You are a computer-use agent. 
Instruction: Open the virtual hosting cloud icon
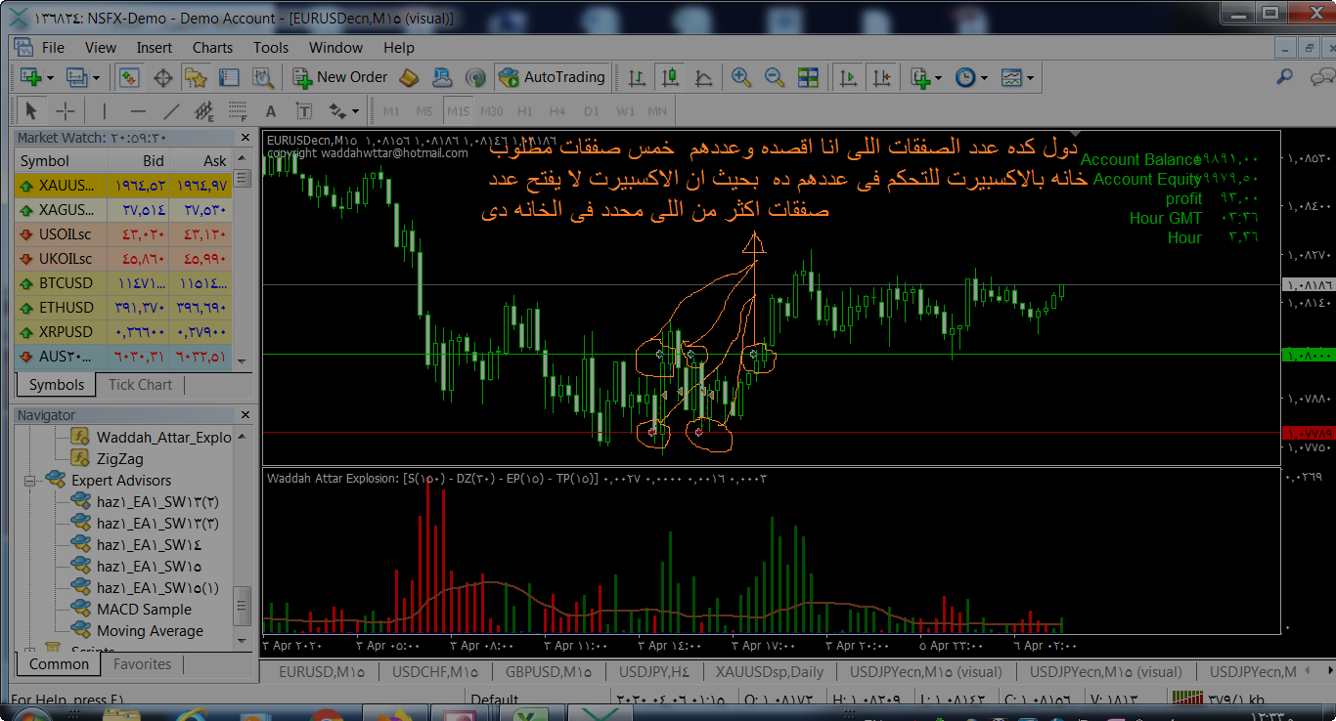click(x=443, y=77)
